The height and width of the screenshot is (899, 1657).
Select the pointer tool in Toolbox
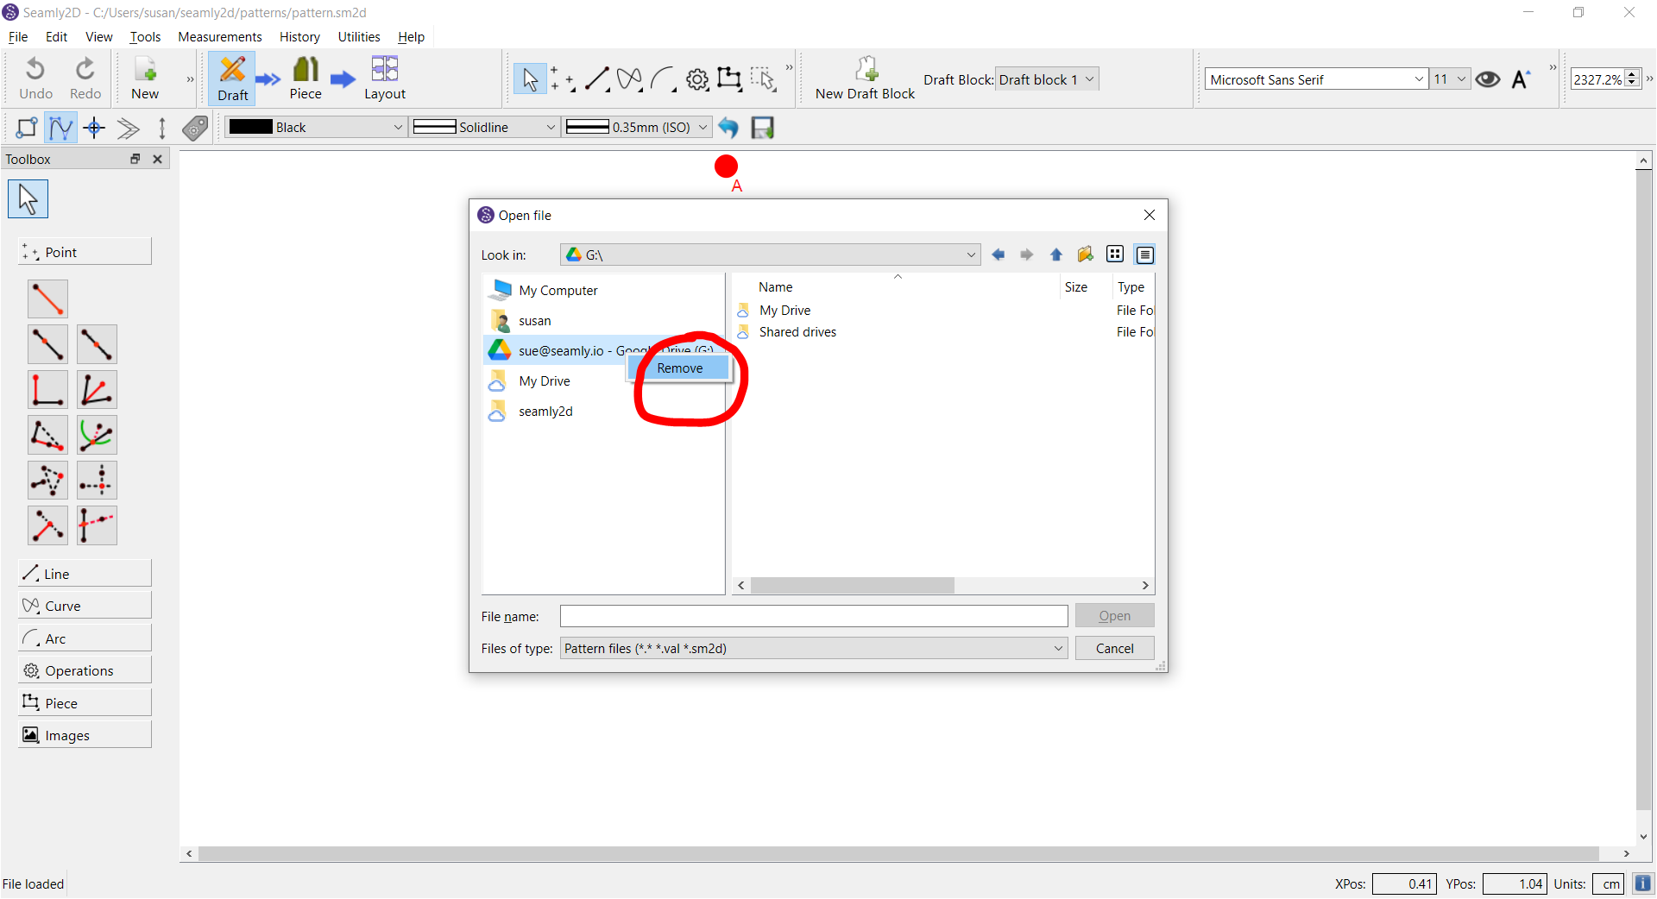coord(28,199)
